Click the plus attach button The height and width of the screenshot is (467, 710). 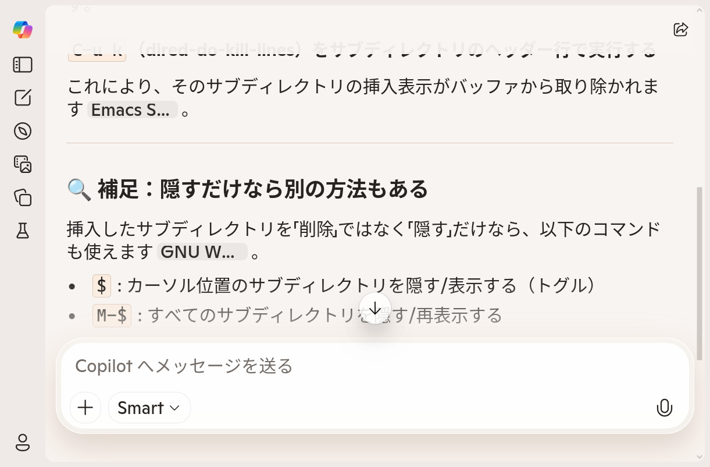pyautogui.click(x=85, y=408)
